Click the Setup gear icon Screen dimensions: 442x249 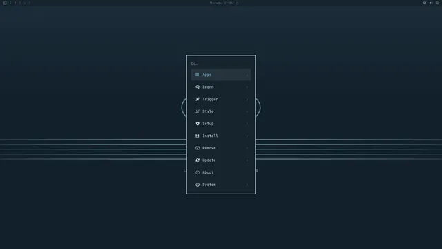(x=198, y=124)
